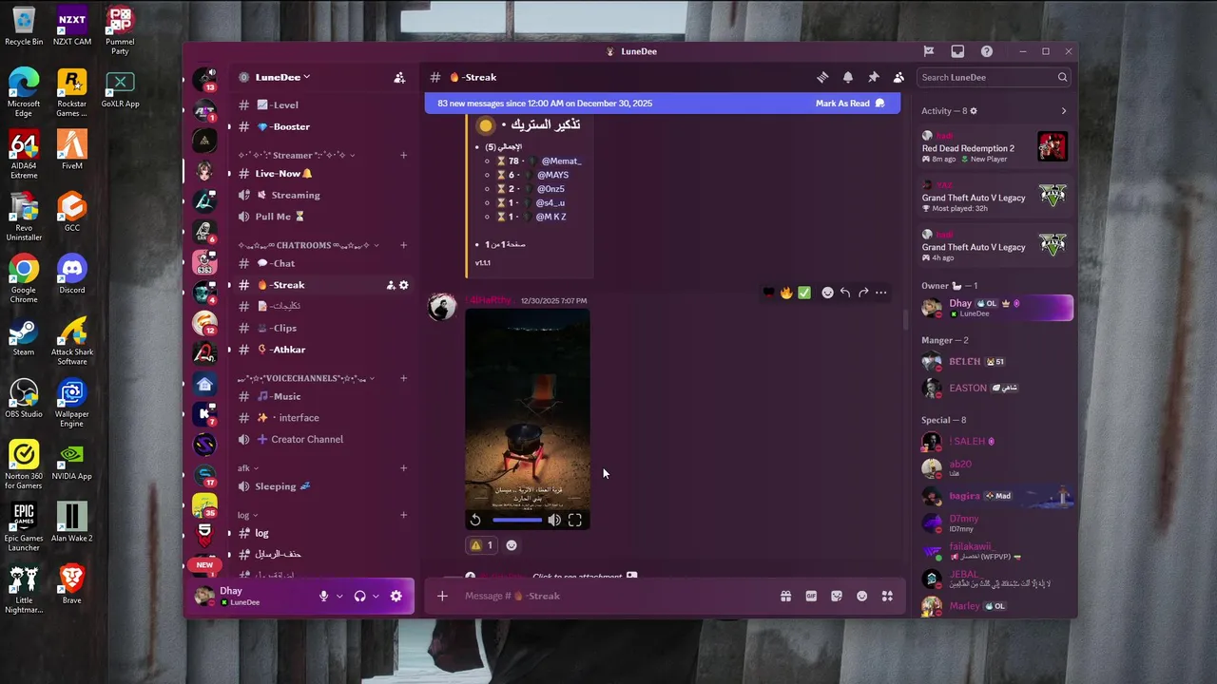
Task: Open the Apps launcher icon in message bar
Action: click(x=887, y=596)
